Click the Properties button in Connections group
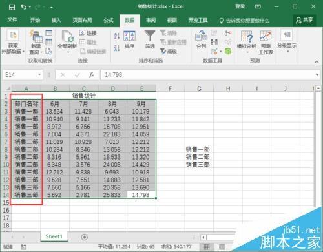This screenshot has width=323, height=252. point(88,42)
